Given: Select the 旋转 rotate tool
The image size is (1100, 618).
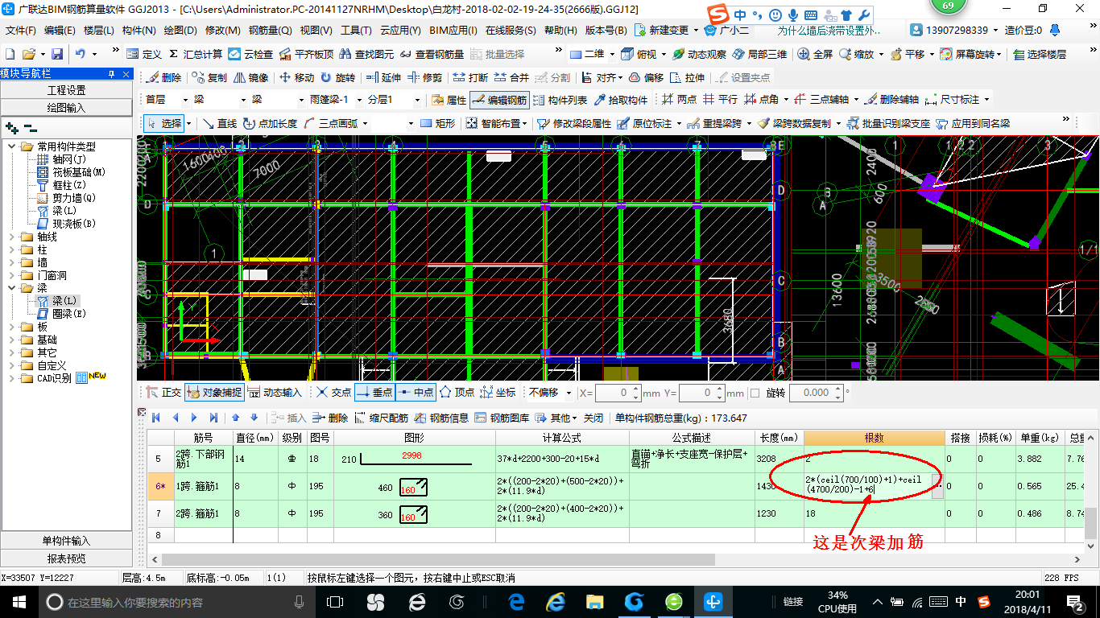Looking at the screenshot, I should point(337,77).
